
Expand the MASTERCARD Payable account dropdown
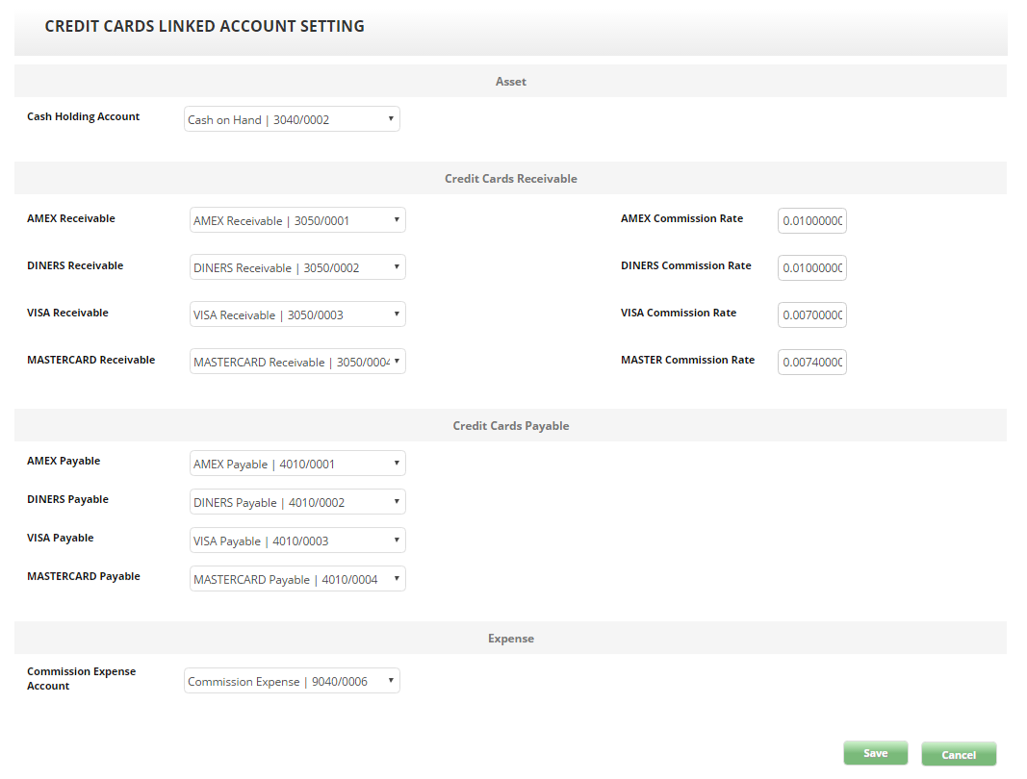click(x=297, y=579)
